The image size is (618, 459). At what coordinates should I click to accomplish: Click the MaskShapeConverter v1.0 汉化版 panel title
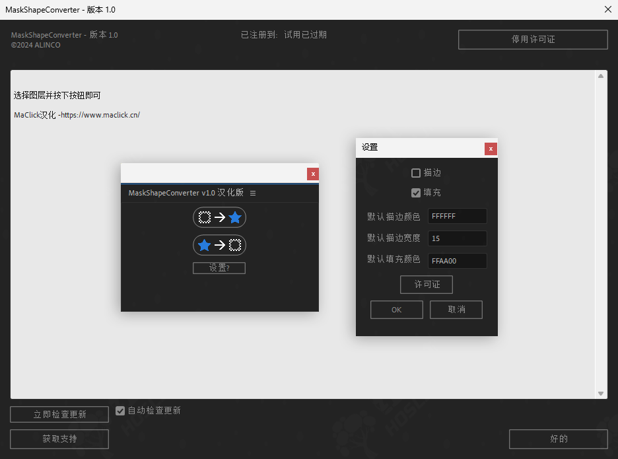click(x=186, y=193)
